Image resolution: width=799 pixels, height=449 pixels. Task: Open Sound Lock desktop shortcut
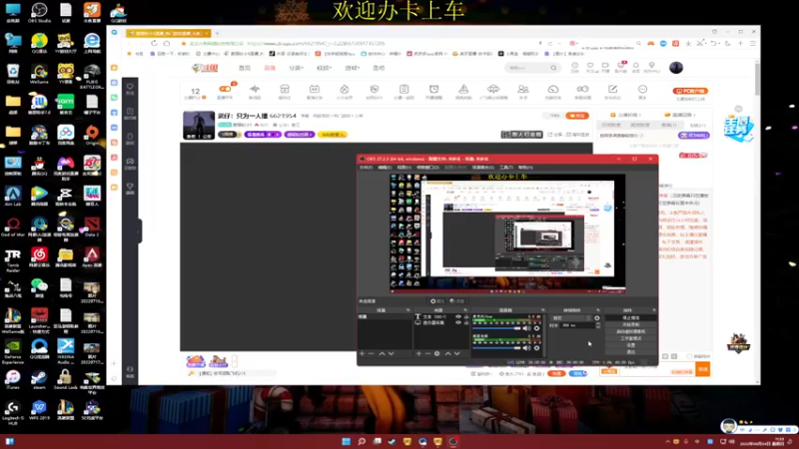(x=65, y=379)
